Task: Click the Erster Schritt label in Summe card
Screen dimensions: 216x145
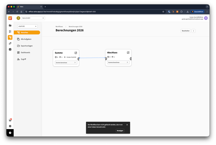Action: click(x=71, y=57)
